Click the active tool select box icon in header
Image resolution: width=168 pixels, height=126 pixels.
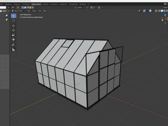18,8
